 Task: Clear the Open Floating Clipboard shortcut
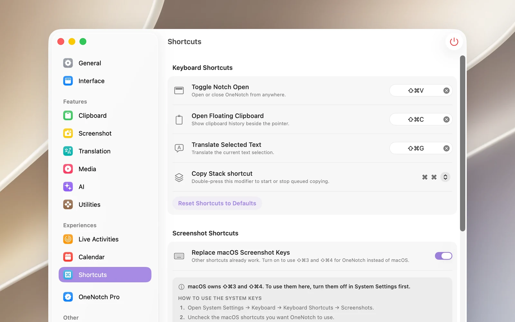pyautogui.click(x=446, y=119)
